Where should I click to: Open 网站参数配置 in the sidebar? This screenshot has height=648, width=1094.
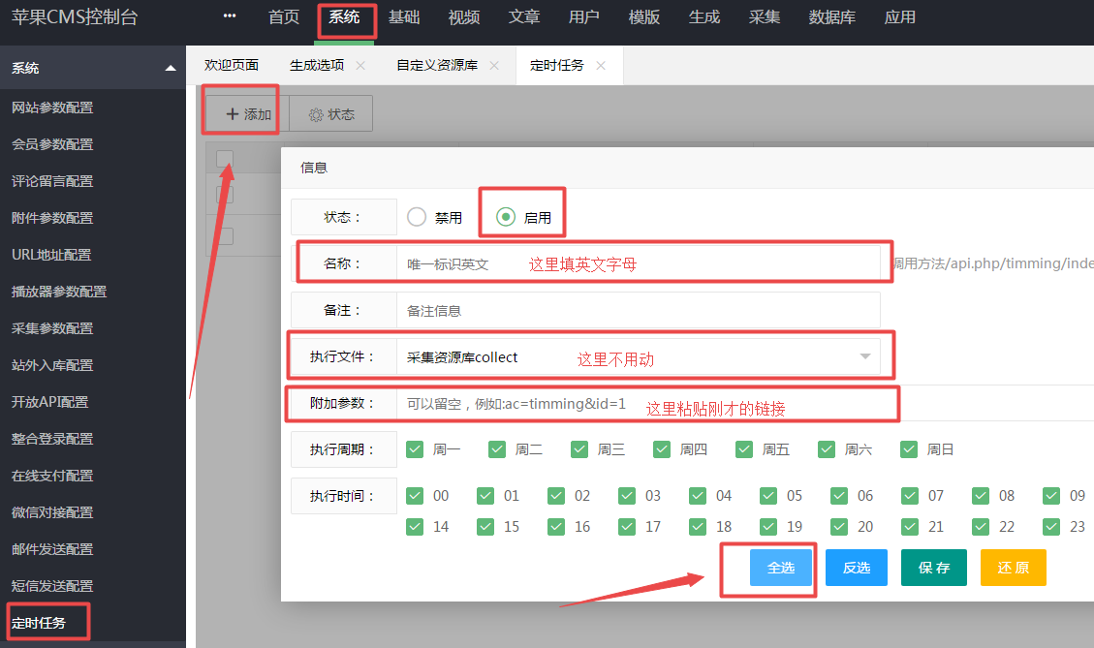tap(52, 108)
